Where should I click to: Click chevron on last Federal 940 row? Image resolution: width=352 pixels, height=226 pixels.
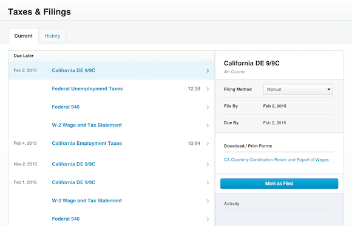click(x=208, y=219)
